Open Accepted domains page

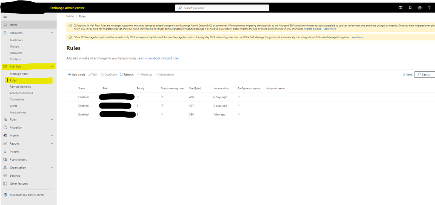pos(21,93)
